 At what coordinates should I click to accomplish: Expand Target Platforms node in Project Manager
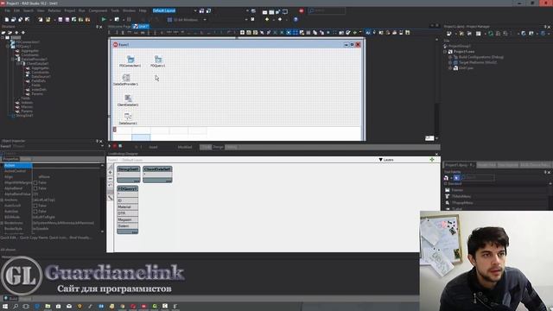450,62
